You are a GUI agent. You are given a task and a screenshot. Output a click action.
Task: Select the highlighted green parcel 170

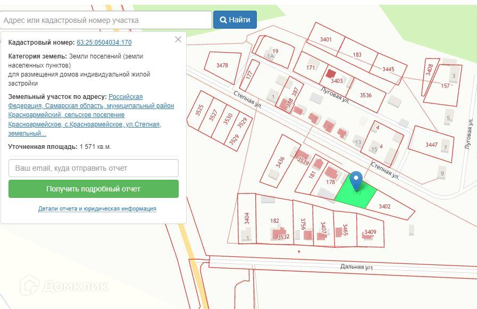356,193
